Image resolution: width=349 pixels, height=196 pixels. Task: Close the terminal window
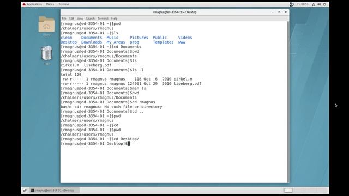tap(286, 12)
